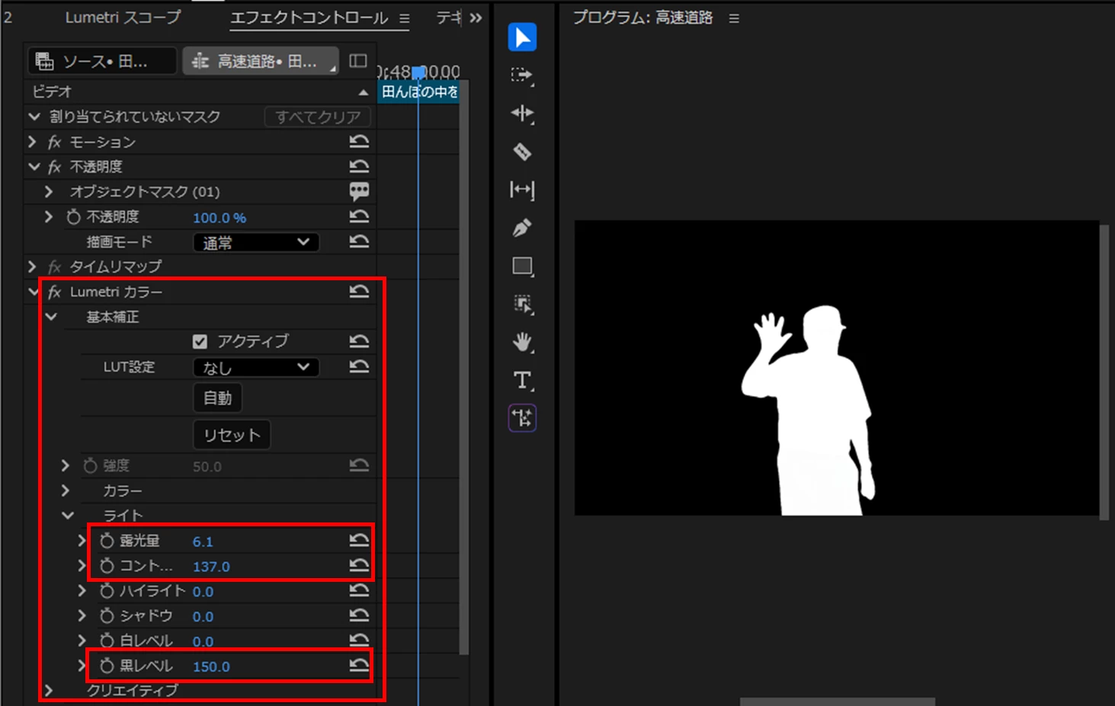1115x706 pixels.
Task: Open the エフェクトコントロール panel menu
Action: pos(405,18)
